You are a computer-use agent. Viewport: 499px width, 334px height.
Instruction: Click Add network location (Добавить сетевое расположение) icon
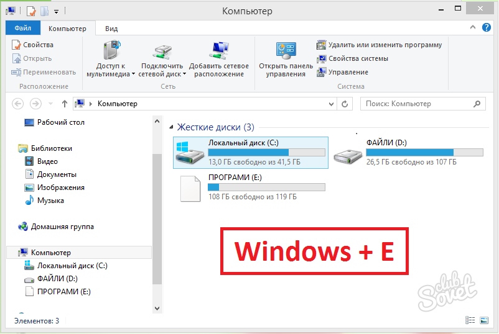(x=219, y=52)
